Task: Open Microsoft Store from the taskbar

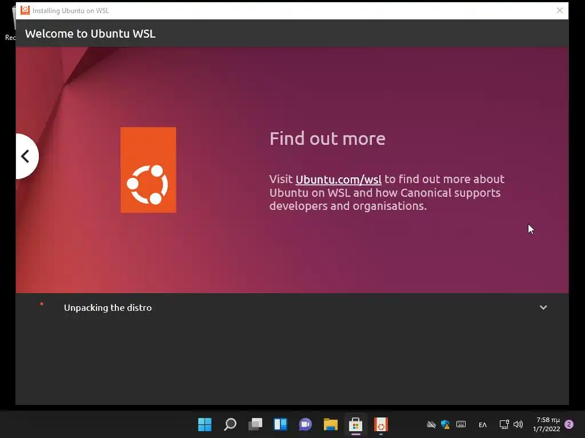Action: tap(355, 424)
